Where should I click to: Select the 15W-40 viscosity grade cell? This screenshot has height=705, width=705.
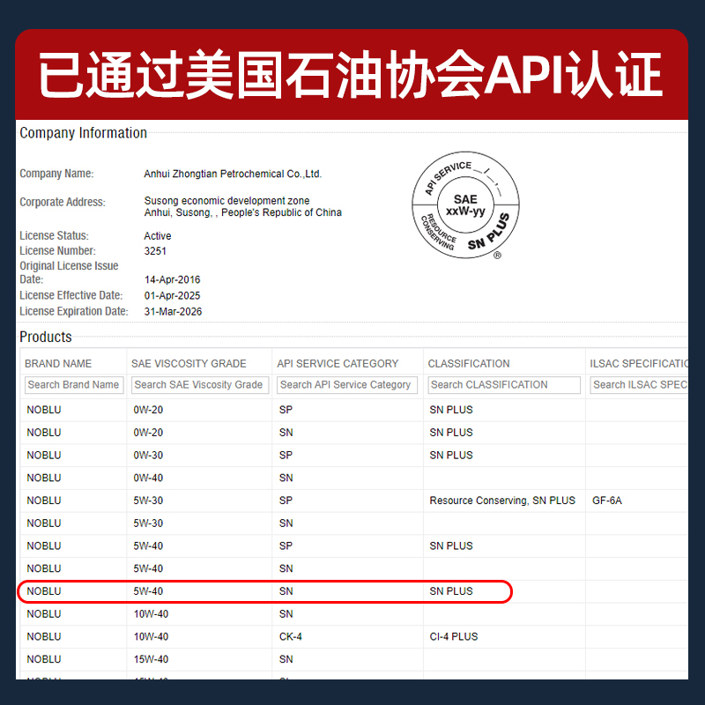(151, 659)
